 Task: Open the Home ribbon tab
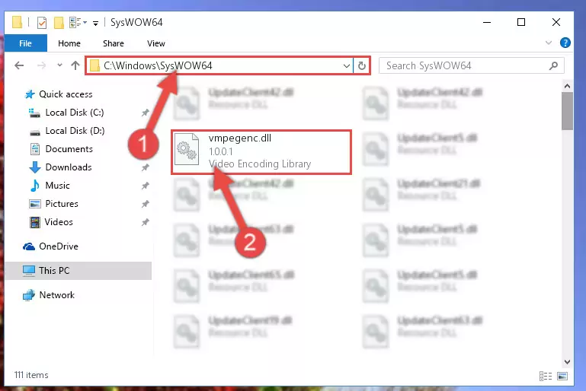click(x=69, y=43)
